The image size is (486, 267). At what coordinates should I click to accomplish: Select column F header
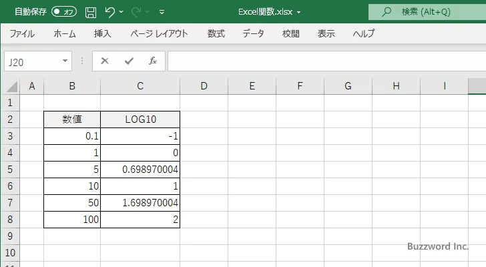(300, 86)
